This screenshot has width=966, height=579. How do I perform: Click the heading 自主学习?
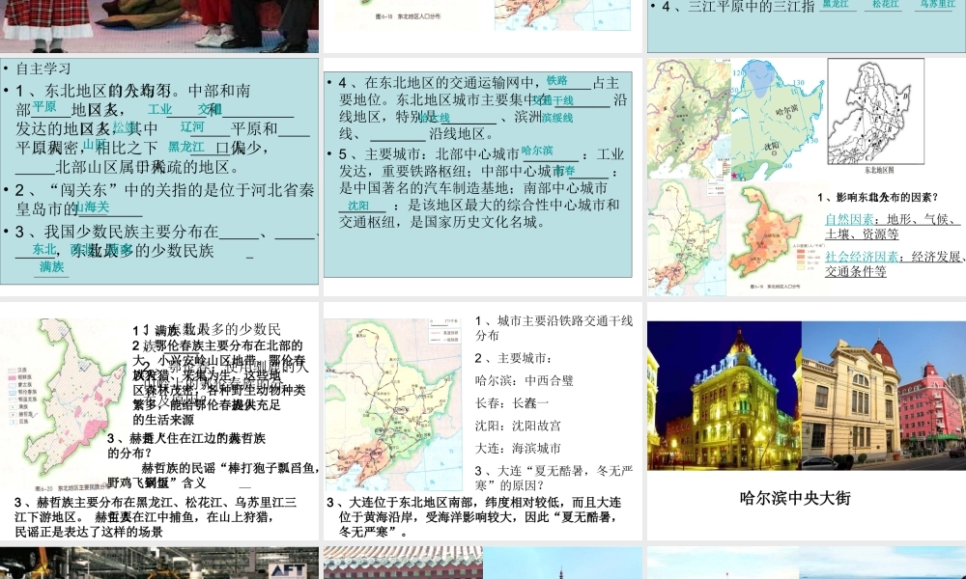[x=43, y=69]
